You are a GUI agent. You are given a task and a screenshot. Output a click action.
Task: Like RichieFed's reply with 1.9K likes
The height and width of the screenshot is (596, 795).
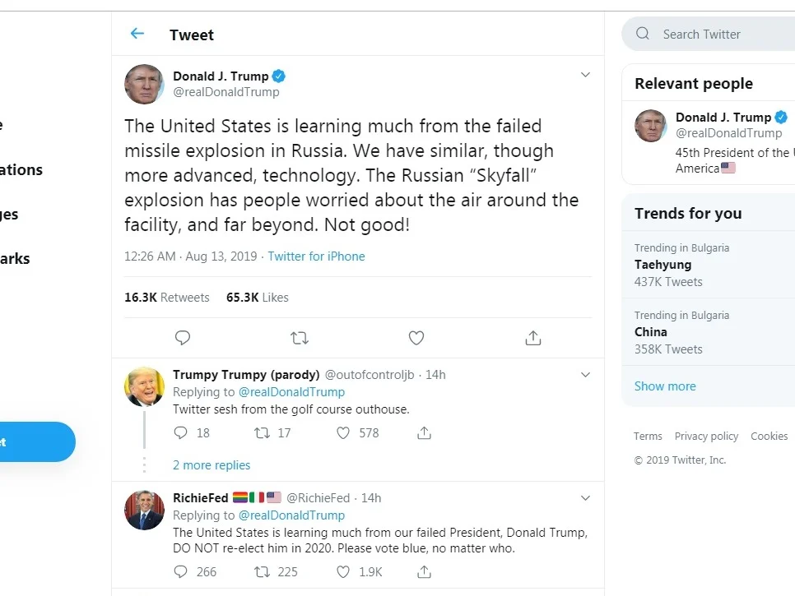point(343,571)
